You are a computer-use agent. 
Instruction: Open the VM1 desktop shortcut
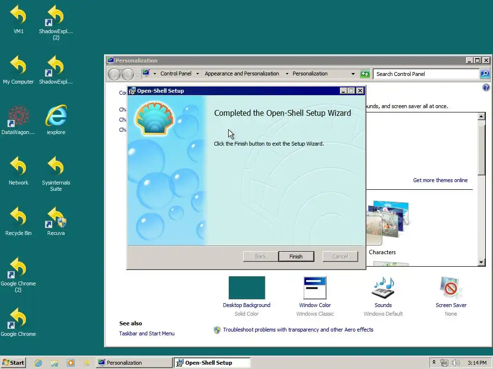tap(18, 19)
